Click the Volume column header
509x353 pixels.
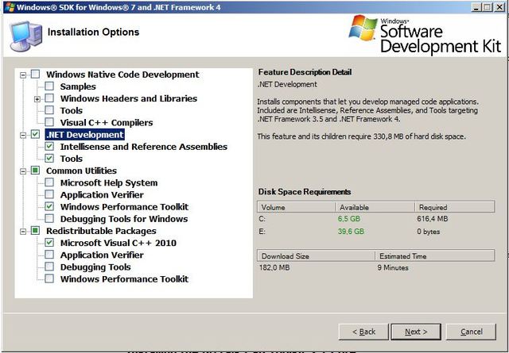[x=296, y=207]
